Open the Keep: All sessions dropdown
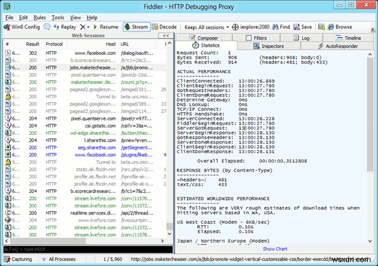This screenshot has width=378, height=266. click(207, 27)
